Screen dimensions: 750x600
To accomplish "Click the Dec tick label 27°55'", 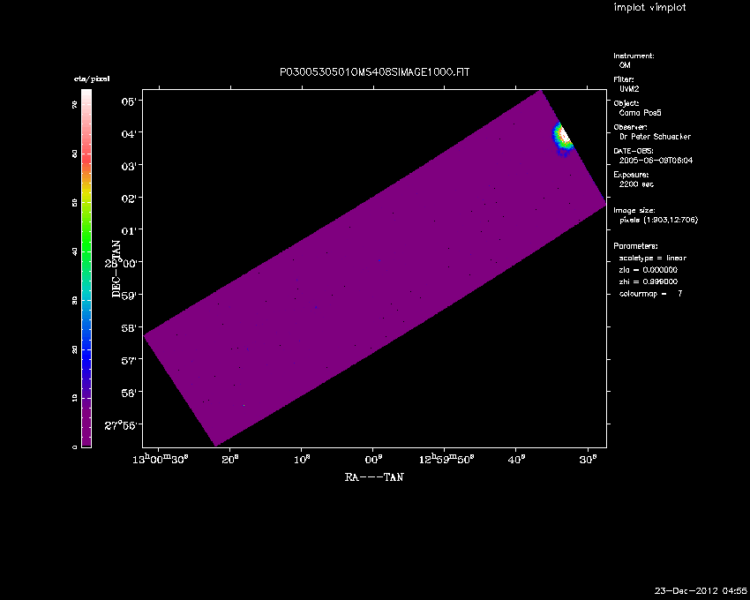I will tap(121, 425).
